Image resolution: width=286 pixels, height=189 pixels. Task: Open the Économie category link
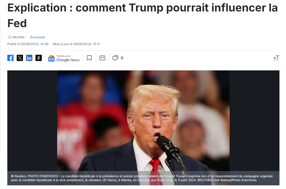coord(37,37)
